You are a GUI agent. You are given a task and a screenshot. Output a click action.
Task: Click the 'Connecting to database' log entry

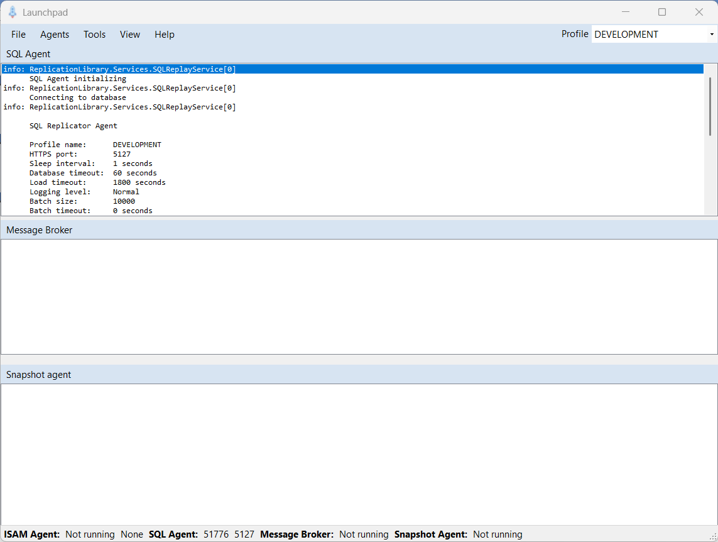click(77, 97)
